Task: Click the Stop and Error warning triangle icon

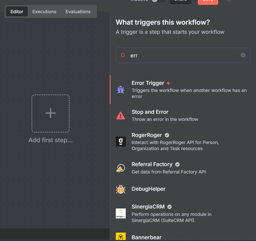Action: click(121, 116)
